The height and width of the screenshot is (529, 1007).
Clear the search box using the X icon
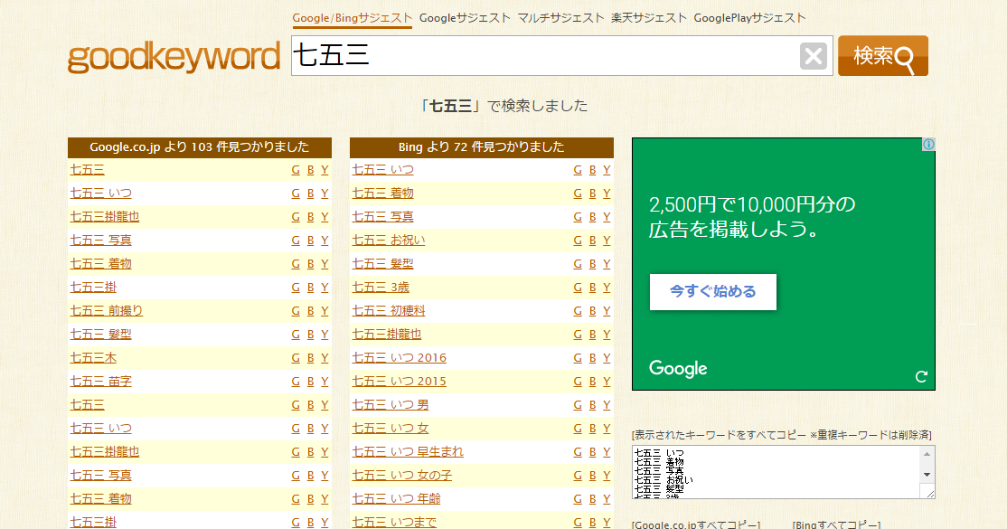point(813,55)
